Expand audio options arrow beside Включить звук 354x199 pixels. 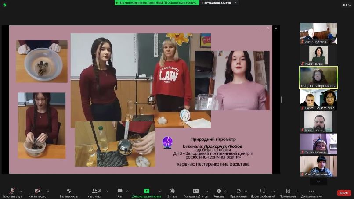pos(21,191)
